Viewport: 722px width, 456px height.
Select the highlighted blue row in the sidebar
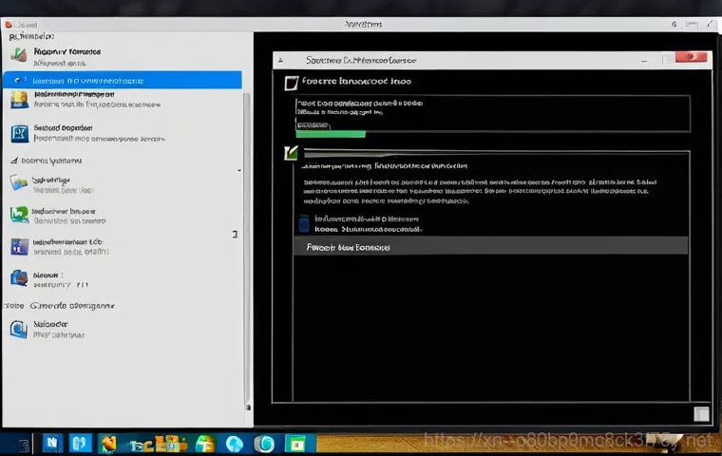[x=123, y=80]
